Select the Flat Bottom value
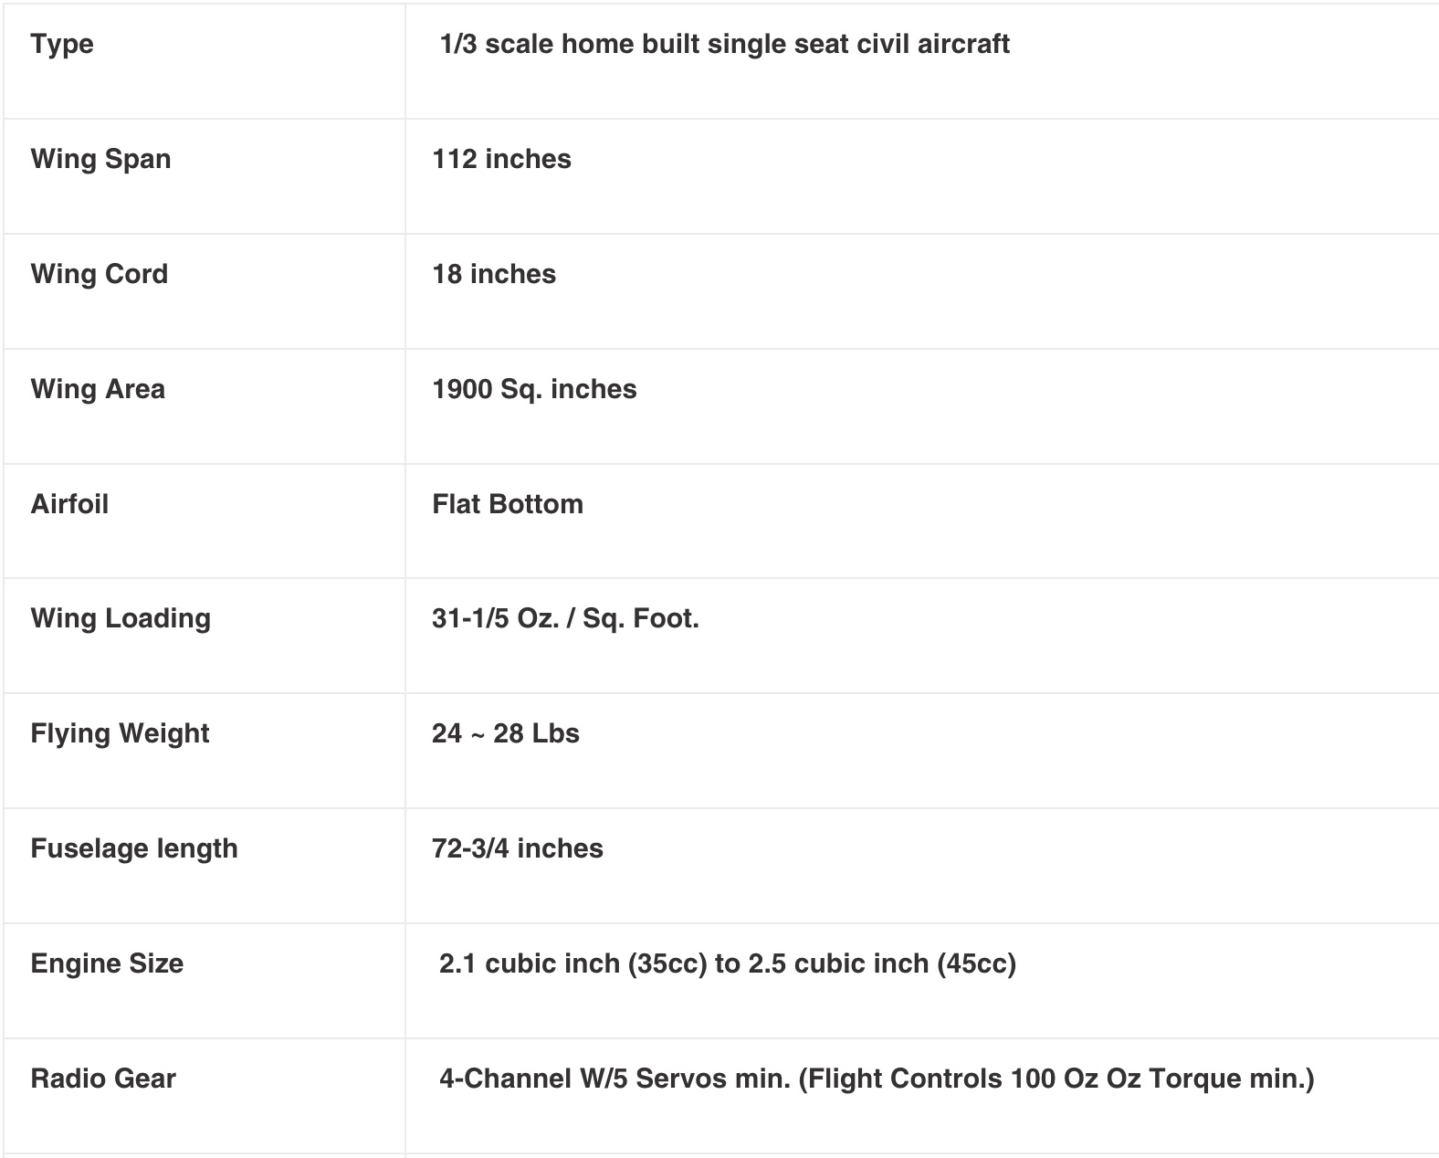Screen dimensions: 1439x1158 point(508,504)
